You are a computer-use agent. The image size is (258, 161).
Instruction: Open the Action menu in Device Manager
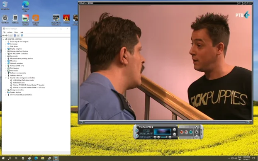[x=10, y=32]
